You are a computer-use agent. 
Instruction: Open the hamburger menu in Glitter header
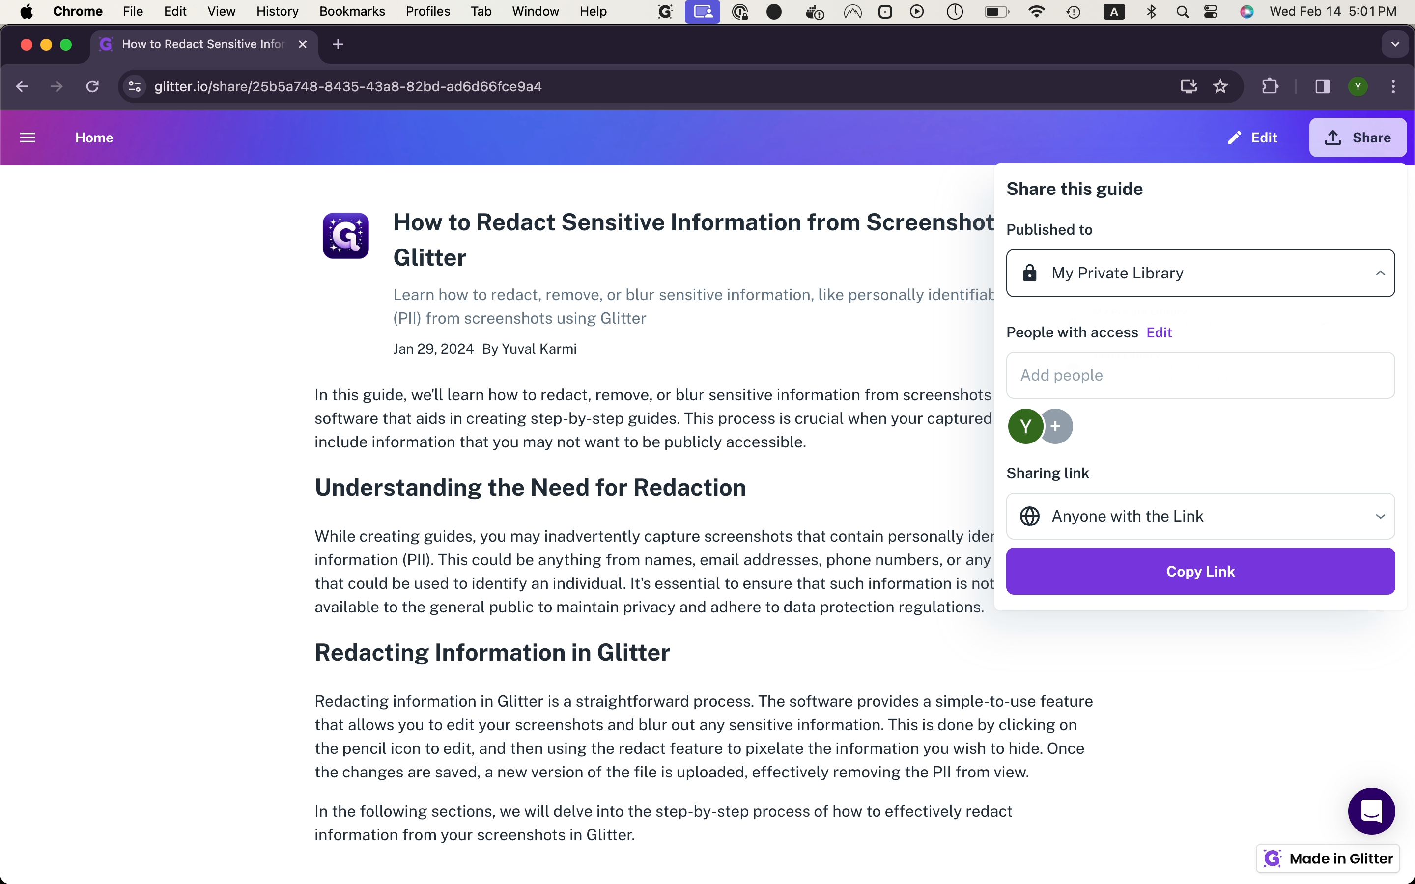point(28,138)
